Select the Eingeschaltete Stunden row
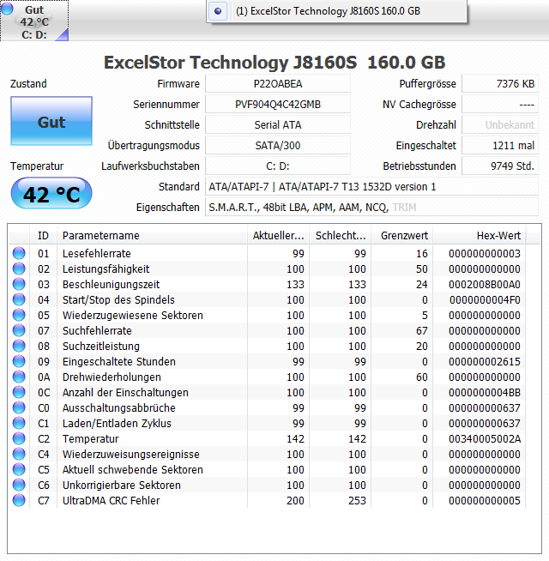Viewport: 549px width, 561px height. click(267, 361)
